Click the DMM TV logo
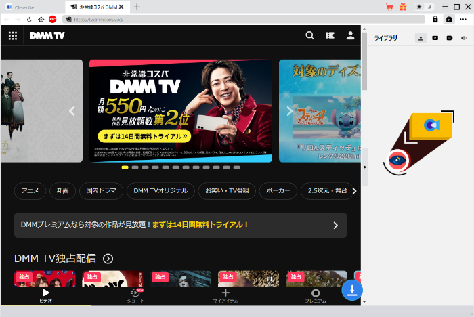This screenshot has height=317, width=474. click(x=47, y=35)
